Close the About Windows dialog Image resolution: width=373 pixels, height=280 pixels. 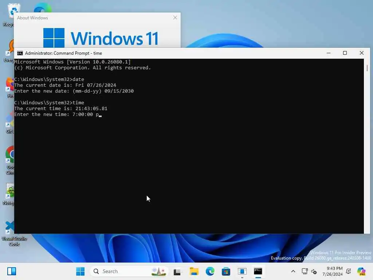pos(175,17)
